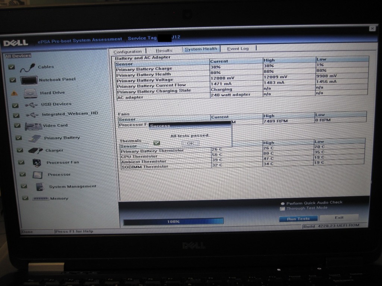Select the Primary Battery icon
382x286 pixels.
pyautogui.click(x=35, y=139)
